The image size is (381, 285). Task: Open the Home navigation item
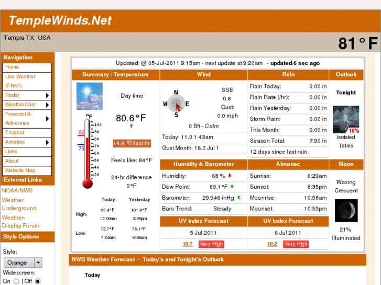click(27, 67)
